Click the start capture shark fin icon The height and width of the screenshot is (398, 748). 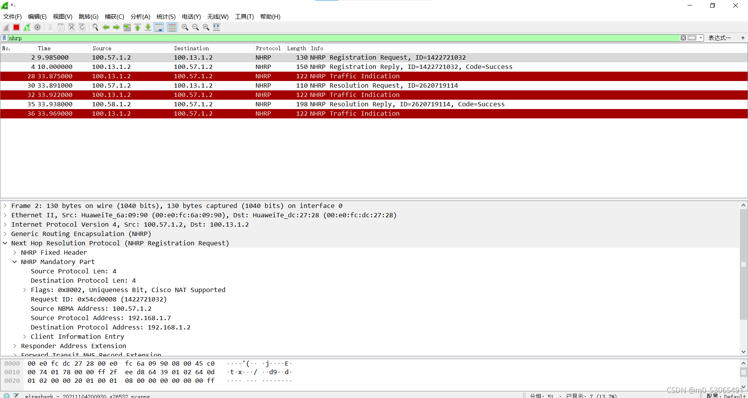pyautogui.click(x=6, y=27)
